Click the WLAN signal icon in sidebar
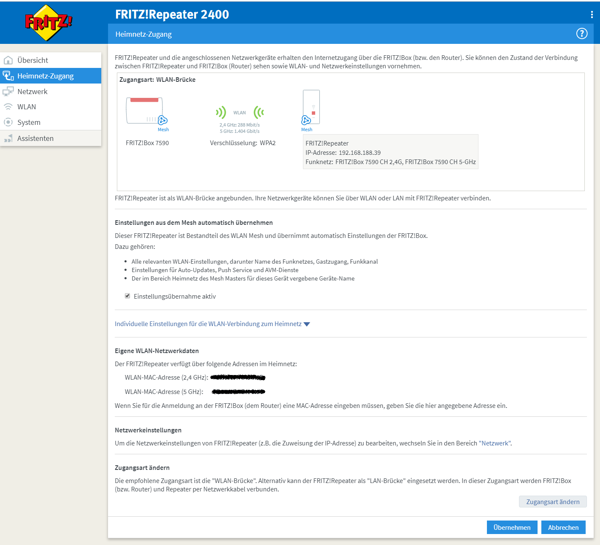 point(8,107)
